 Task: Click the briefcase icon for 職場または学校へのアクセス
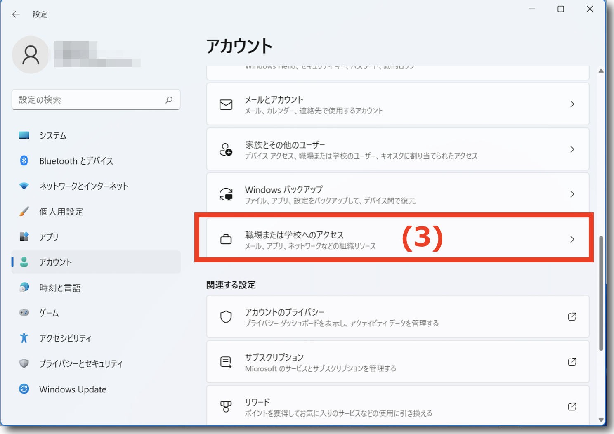pos(226,239)
